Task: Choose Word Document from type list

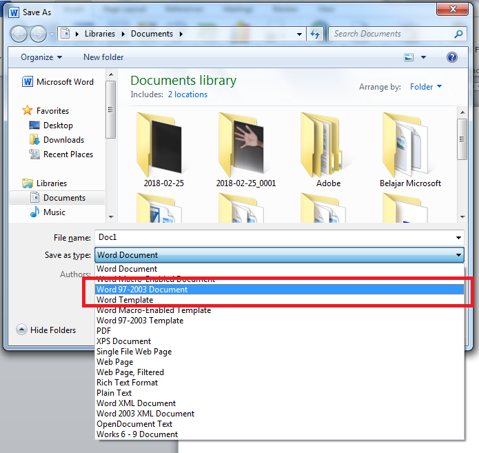Action: [x=279, y=269]
